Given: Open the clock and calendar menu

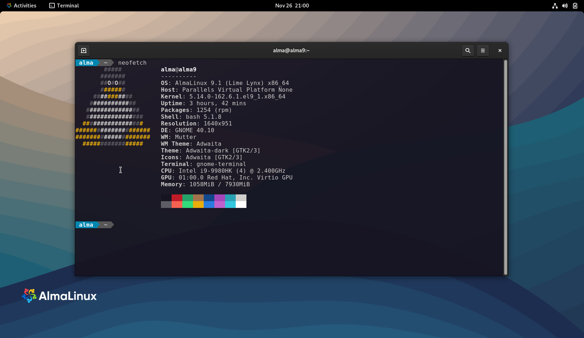Looking at the screenshot, I should coord(292,6).
